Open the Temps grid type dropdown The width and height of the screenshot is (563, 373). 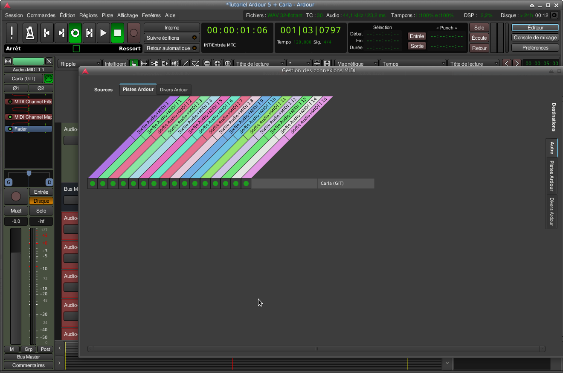tap(413, 64)
